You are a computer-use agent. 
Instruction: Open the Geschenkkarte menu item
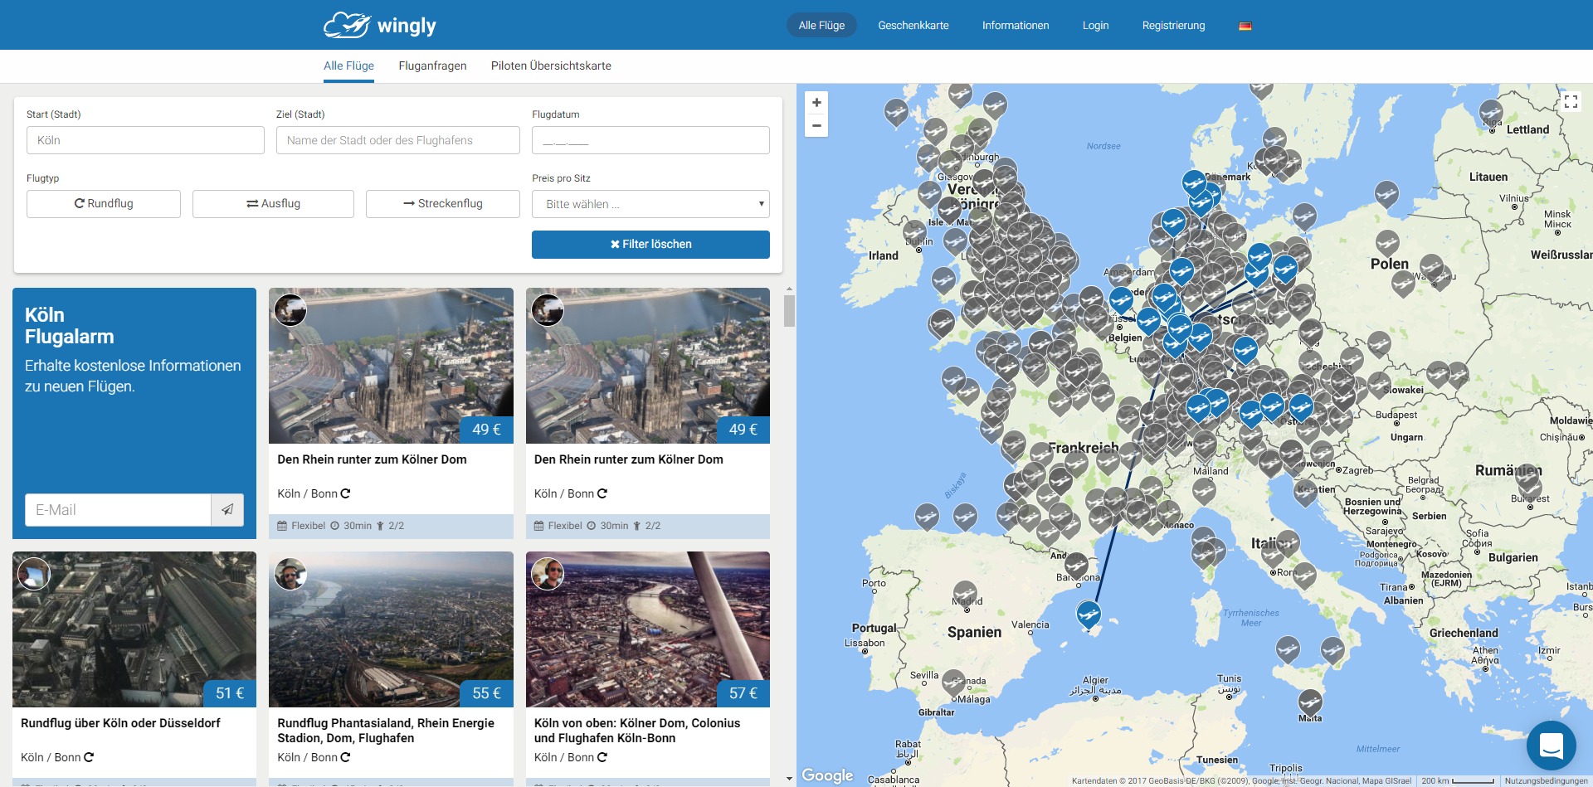point(913,25)
